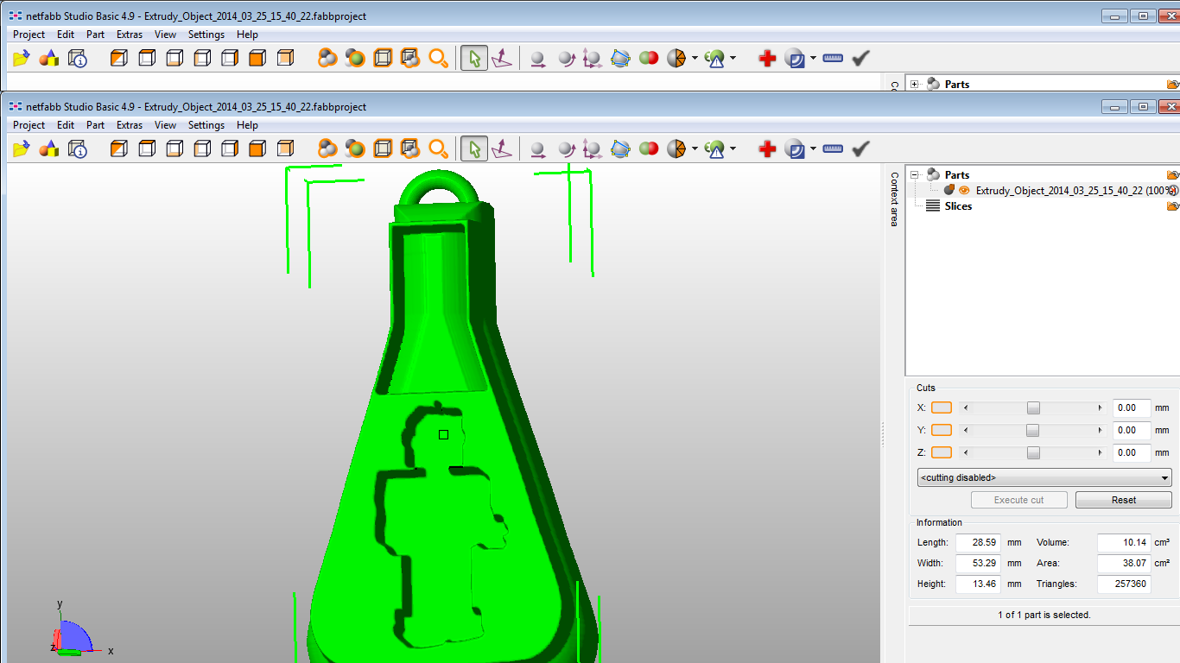The image size is (1180, 663).
Task: Click the pie-shaped free cut icon in front window
Action: [x=676, y=148]
